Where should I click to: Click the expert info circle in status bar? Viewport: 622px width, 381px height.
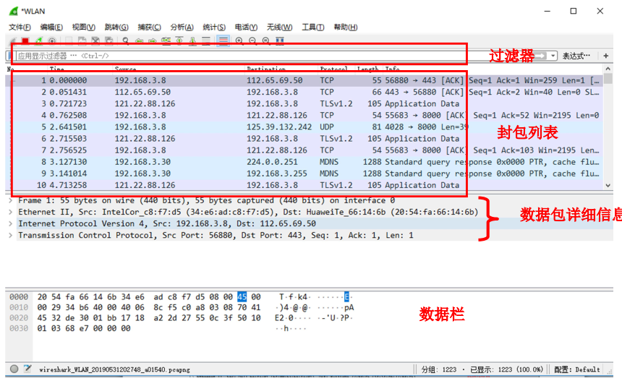coord(14,368)
